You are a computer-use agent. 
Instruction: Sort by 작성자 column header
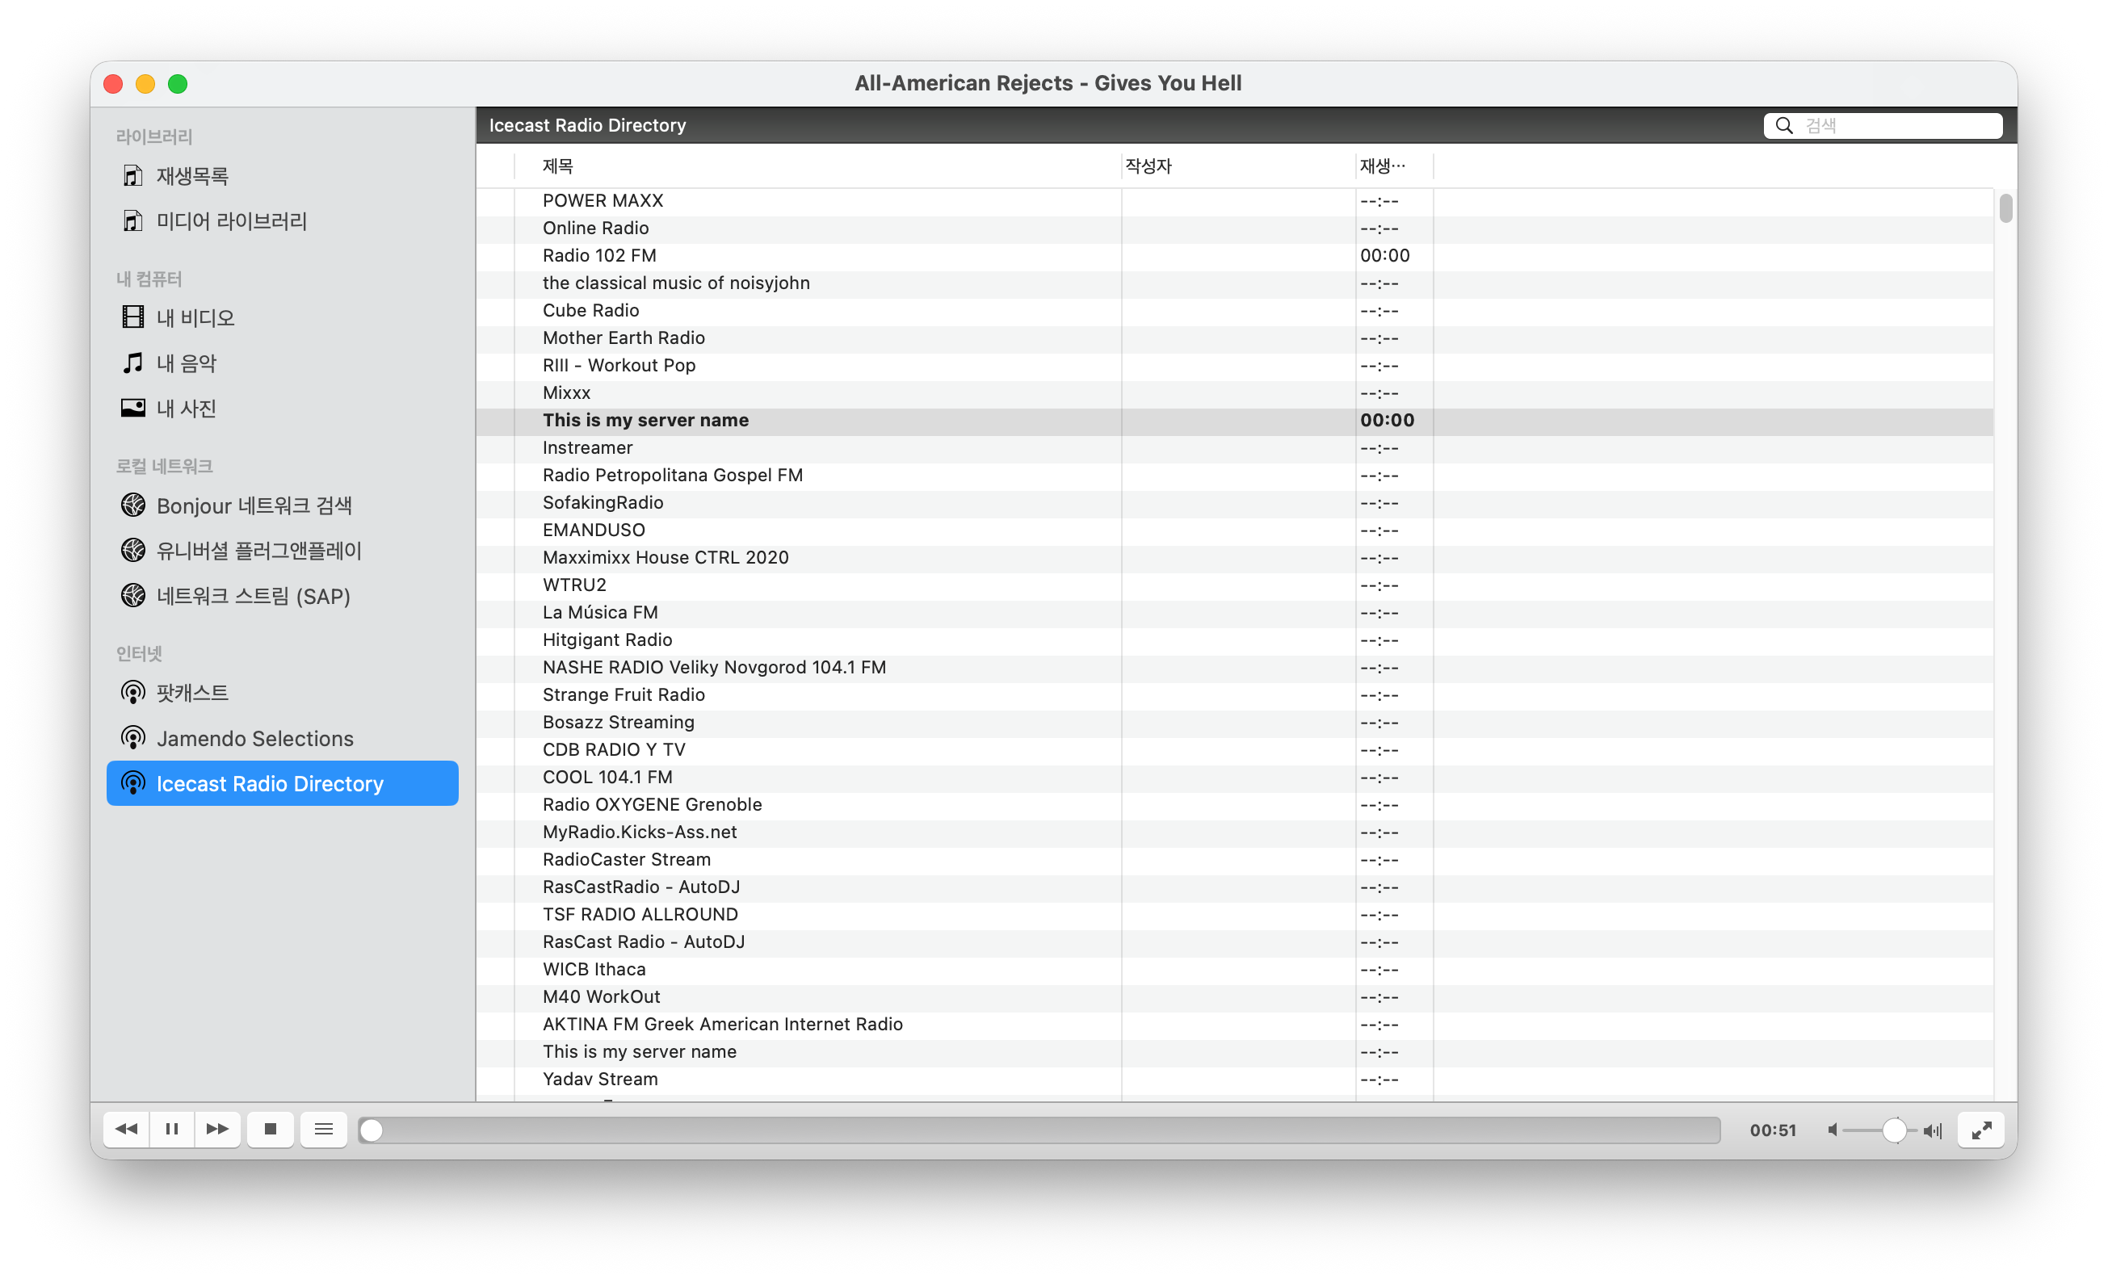(x=1148, y=166)
